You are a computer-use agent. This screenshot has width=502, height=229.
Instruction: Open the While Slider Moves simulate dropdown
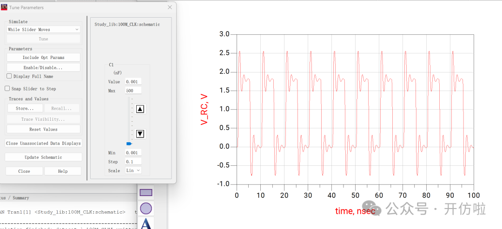(x=43, y=29)
